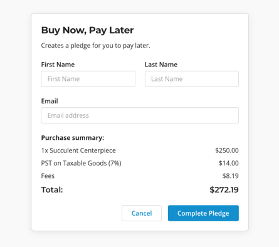Click the Buy Now, Pay Later heading
The image size is (279, 247).
(x=87, y=30)
